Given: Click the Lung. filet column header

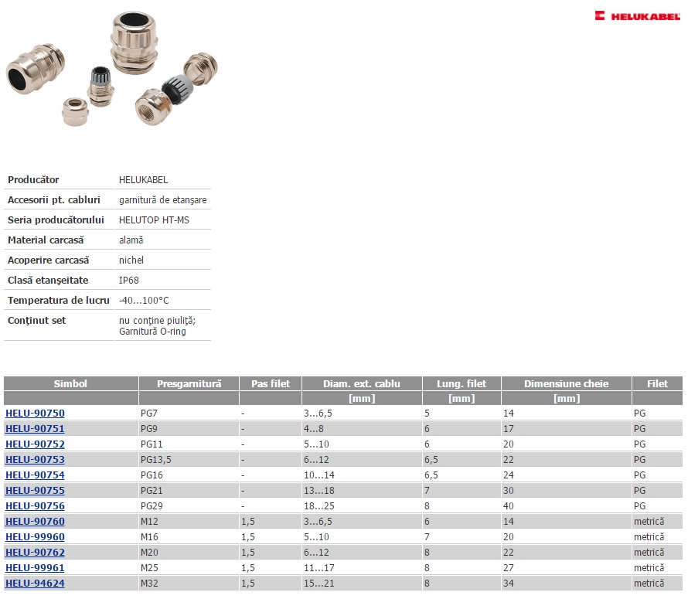Looking at the screenshot, I should pos(462,383).
